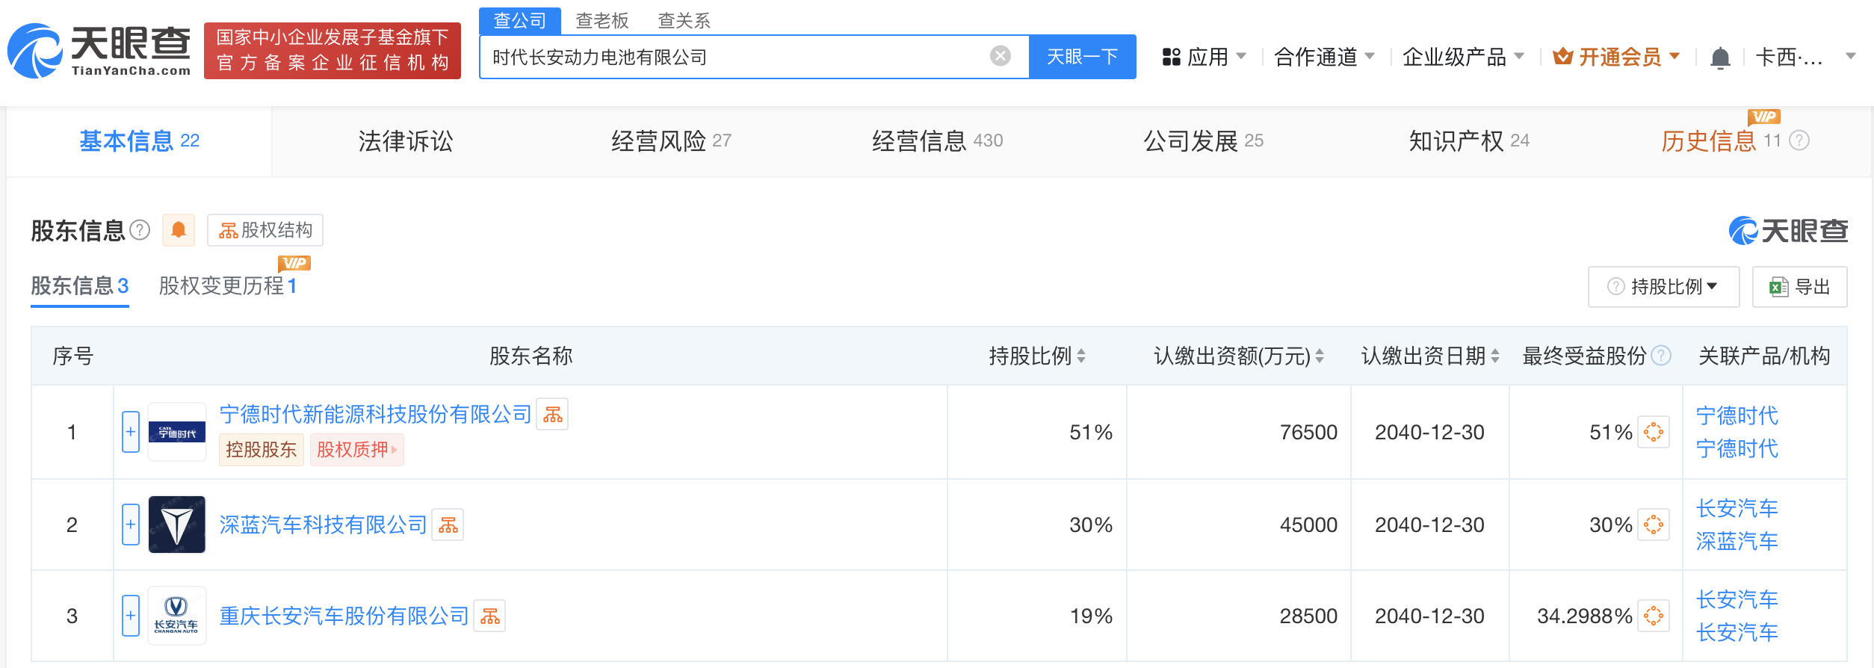Viewport: 1874px width, 668px height.
Task: Select the 股东信息 3 sub-tab
Action: coord(80,285)
